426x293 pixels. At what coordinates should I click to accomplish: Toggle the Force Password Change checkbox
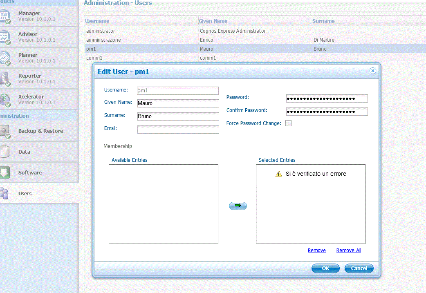click(288, 123)
